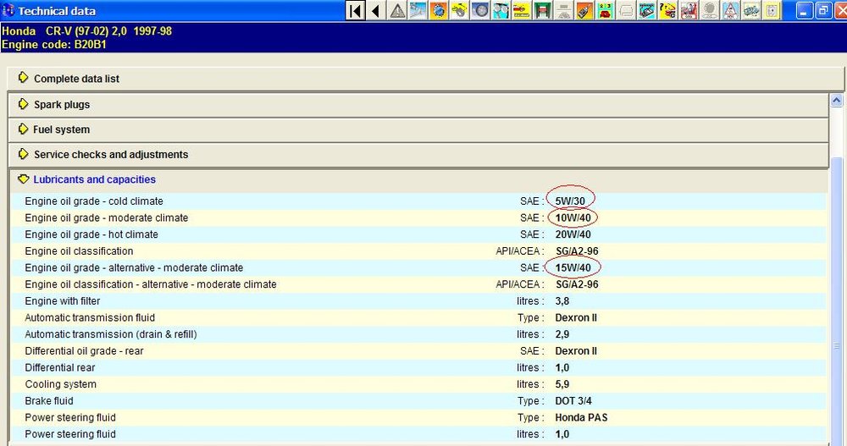
Task: Open the plain grey warning triangle icon
Action: pyautogui.click(x=397, y=10)
